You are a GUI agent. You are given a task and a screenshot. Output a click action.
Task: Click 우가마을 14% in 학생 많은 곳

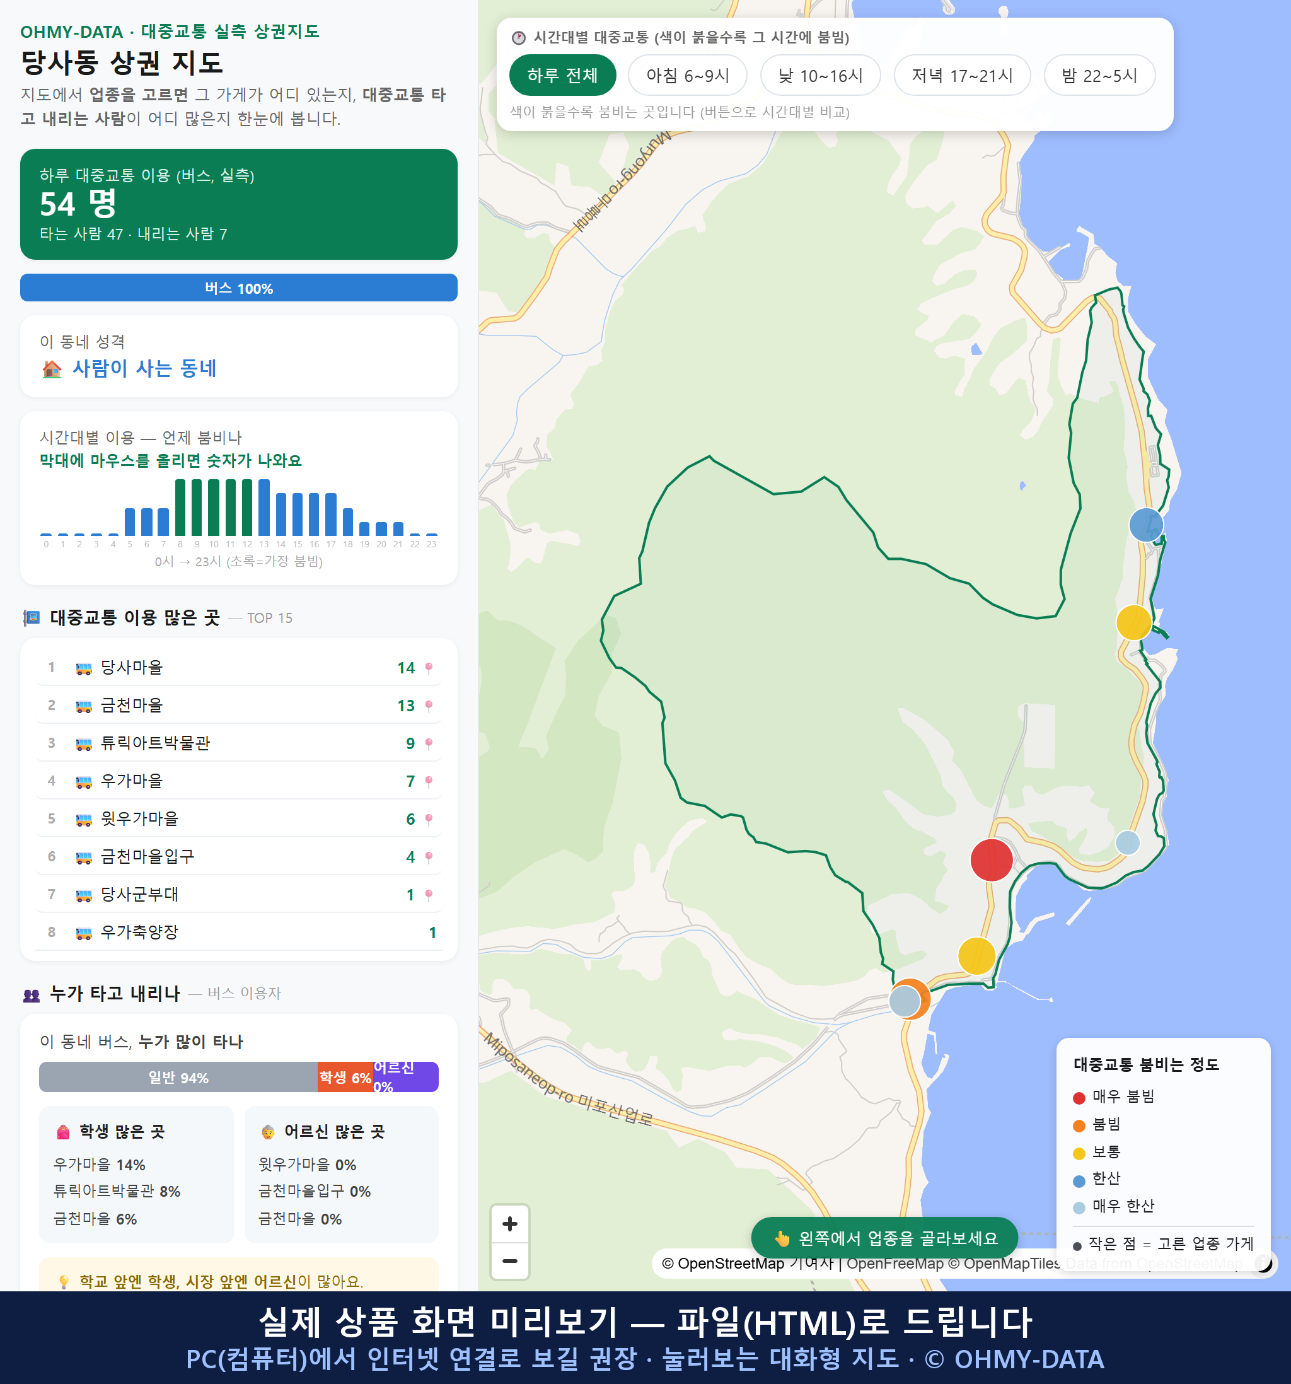pos(99,1165)
